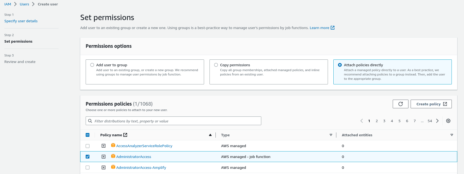Select the Copy permissions option
The height and width of the screenshot is (174, 464).
pyautogui.click(x=216, y=65)
